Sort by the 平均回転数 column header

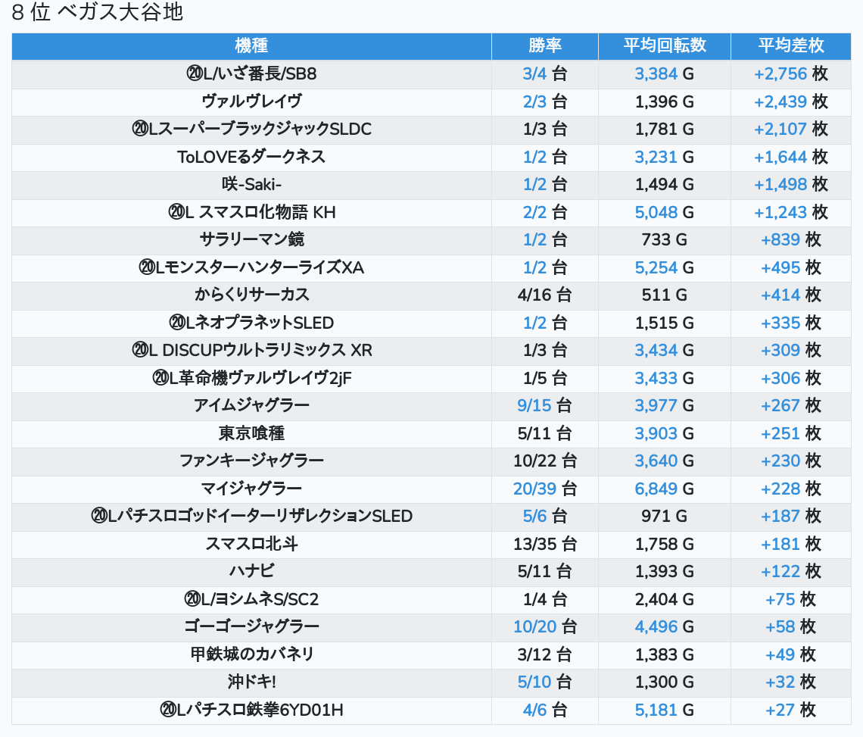tap(664, 45)
